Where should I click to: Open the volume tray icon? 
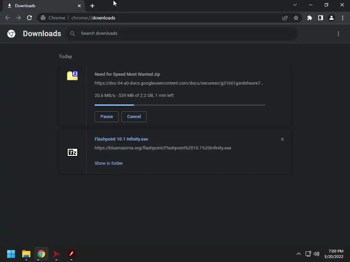(x=317, y=254)
